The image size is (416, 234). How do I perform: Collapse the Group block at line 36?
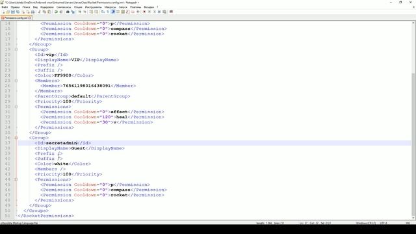16,138
